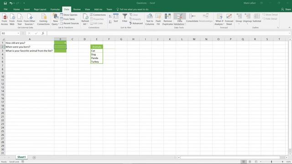Switch to the Home tab
This screenshot has height=164, width=292.
pyautogui.click(x=16, y=9)
